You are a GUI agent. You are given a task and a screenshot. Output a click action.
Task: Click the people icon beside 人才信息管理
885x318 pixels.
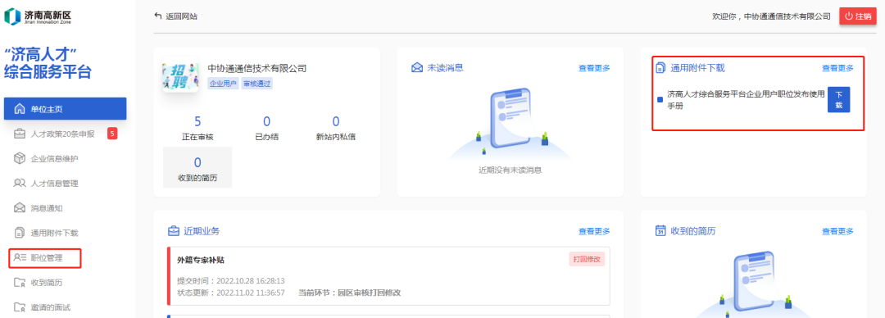[19, 183]
